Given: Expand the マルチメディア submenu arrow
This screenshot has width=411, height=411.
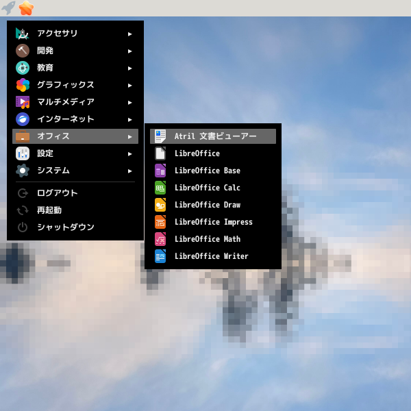Looking at the screenshot, I should coord(129,103).
